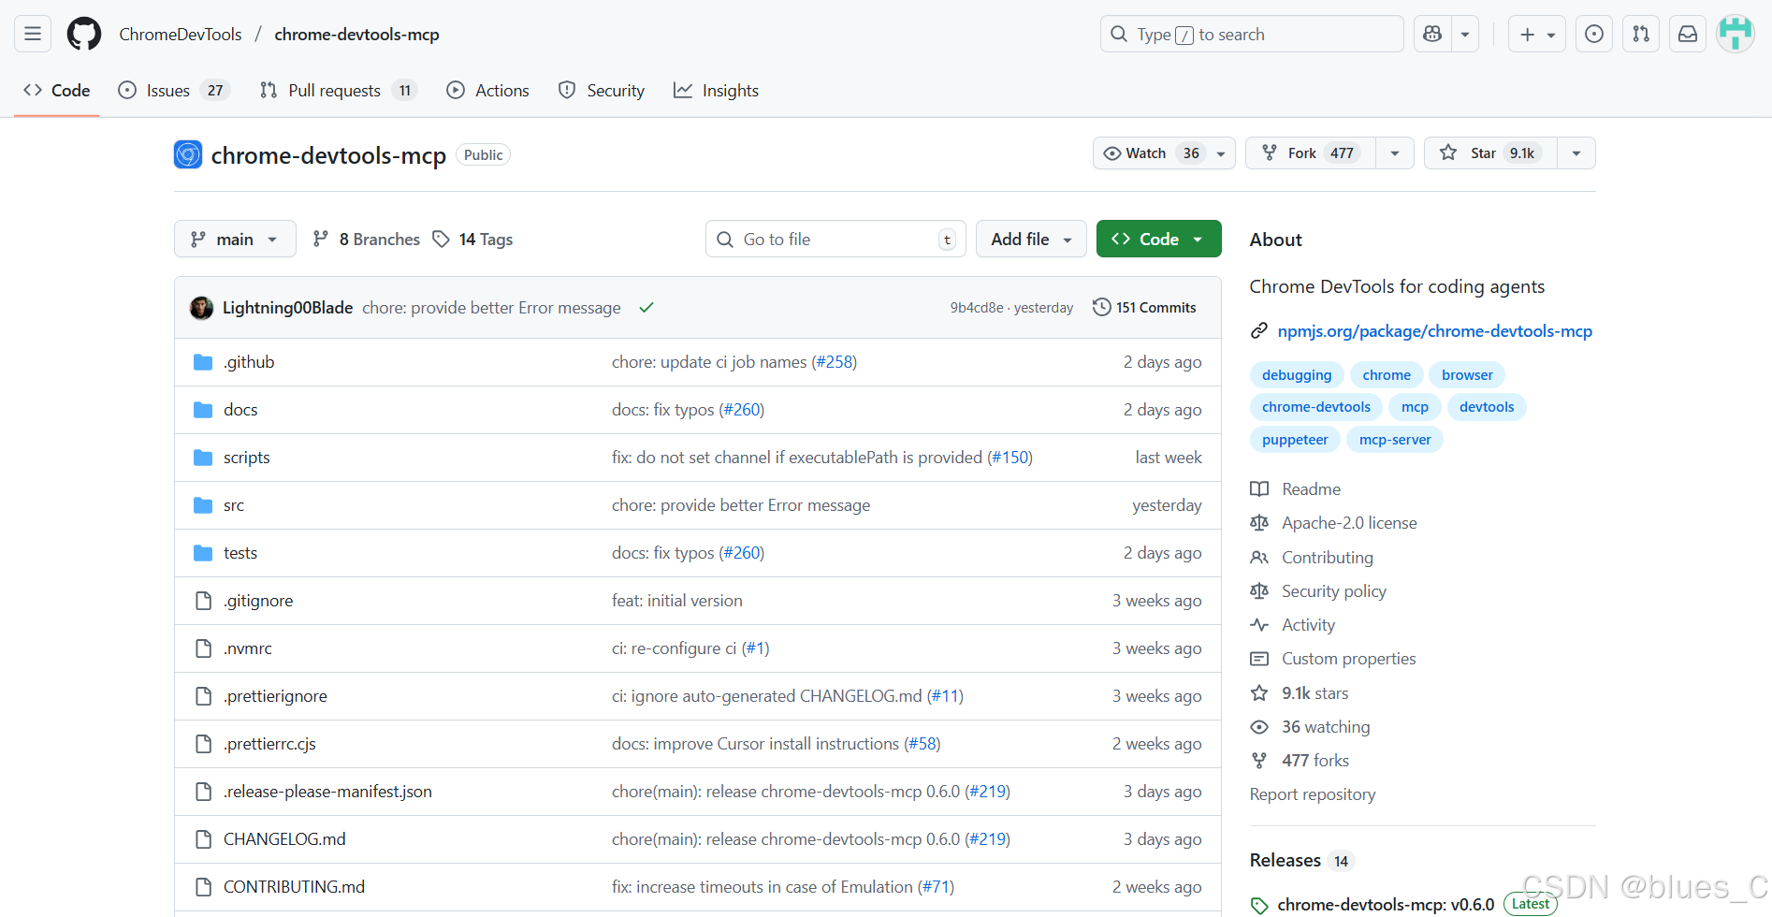
Task: Open the global navigation hamburger menu
Action: click(31, 33)
